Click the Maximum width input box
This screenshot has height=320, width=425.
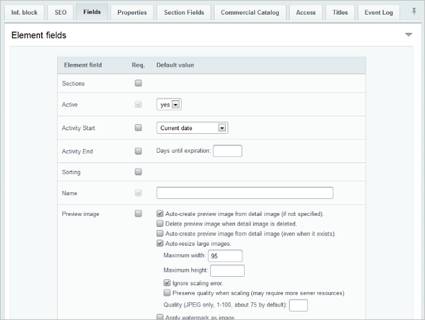pyautogui.click(x=225, y=256)
